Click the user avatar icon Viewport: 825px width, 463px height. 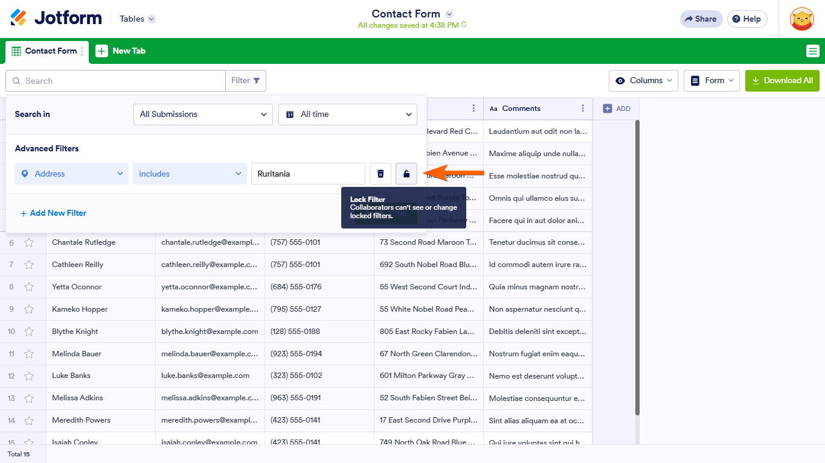tap(801, 19)
